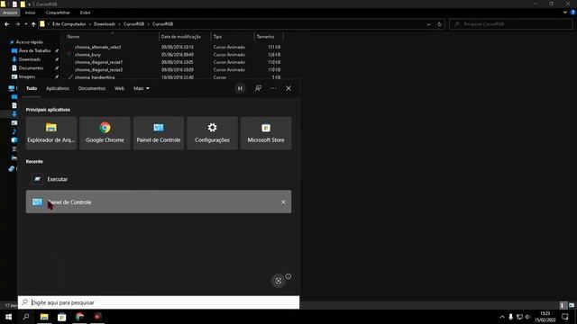Open Exibir ribbon tab in Explorer
The width and height of the screenshot is (577, 324).
(x=86, y=13)
